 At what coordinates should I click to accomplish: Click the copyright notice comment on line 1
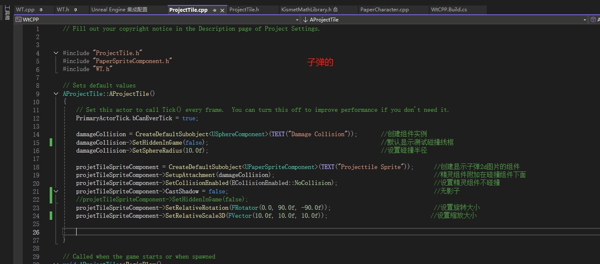(x=192, y=29)
